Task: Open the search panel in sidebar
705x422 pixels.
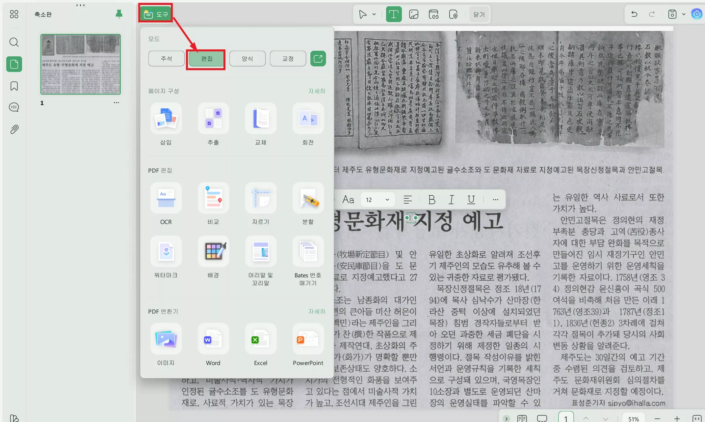Action: click(14, 42)
